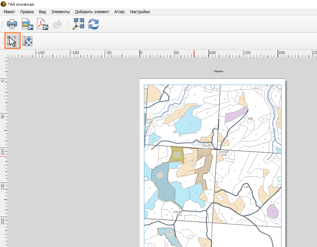Expand the Добавить элемент menu
The width and height of the screenshot is (317, 247).
(x=92, y=12)
